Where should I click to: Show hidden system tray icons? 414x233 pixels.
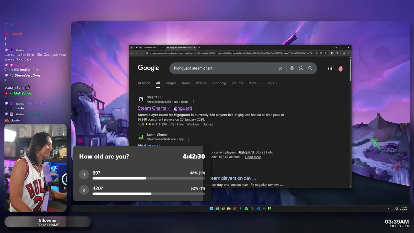(388, 209)
